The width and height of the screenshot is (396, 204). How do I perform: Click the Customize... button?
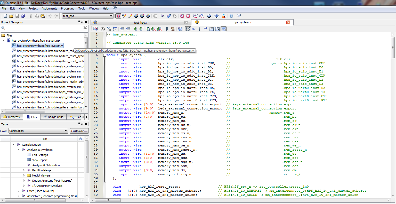click(79, 131)
